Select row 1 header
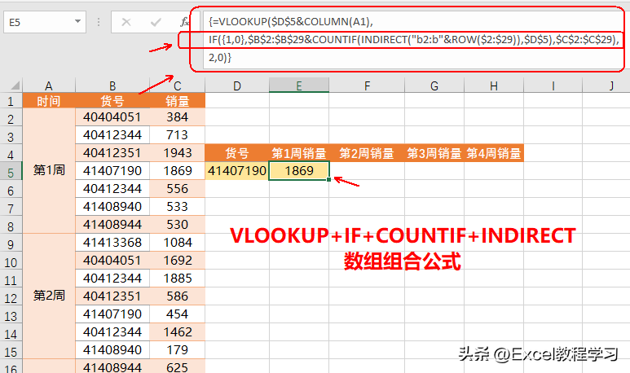Screen dimensions: 630x373 pos(11,101)
